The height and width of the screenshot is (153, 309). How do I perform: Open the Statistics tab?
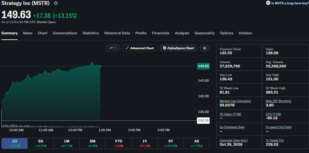click(91, 33)
